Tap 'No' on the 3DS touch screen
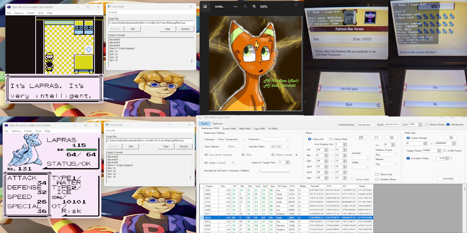This screenshot has width=467, height=233. click(x=435, y=104)
